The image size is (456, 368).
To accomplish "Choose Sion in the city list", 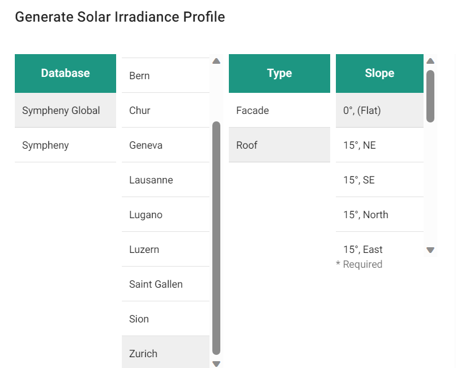I will click(165, 319).
